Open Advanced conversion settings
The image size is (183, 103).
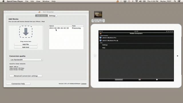pyautogui.click(x=26, y=76)
